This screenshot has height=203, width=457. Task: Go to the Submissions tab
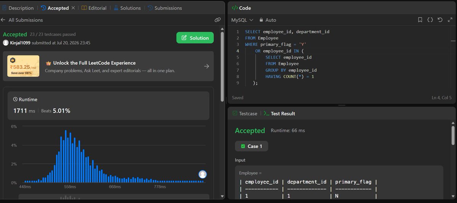(165, 8)
